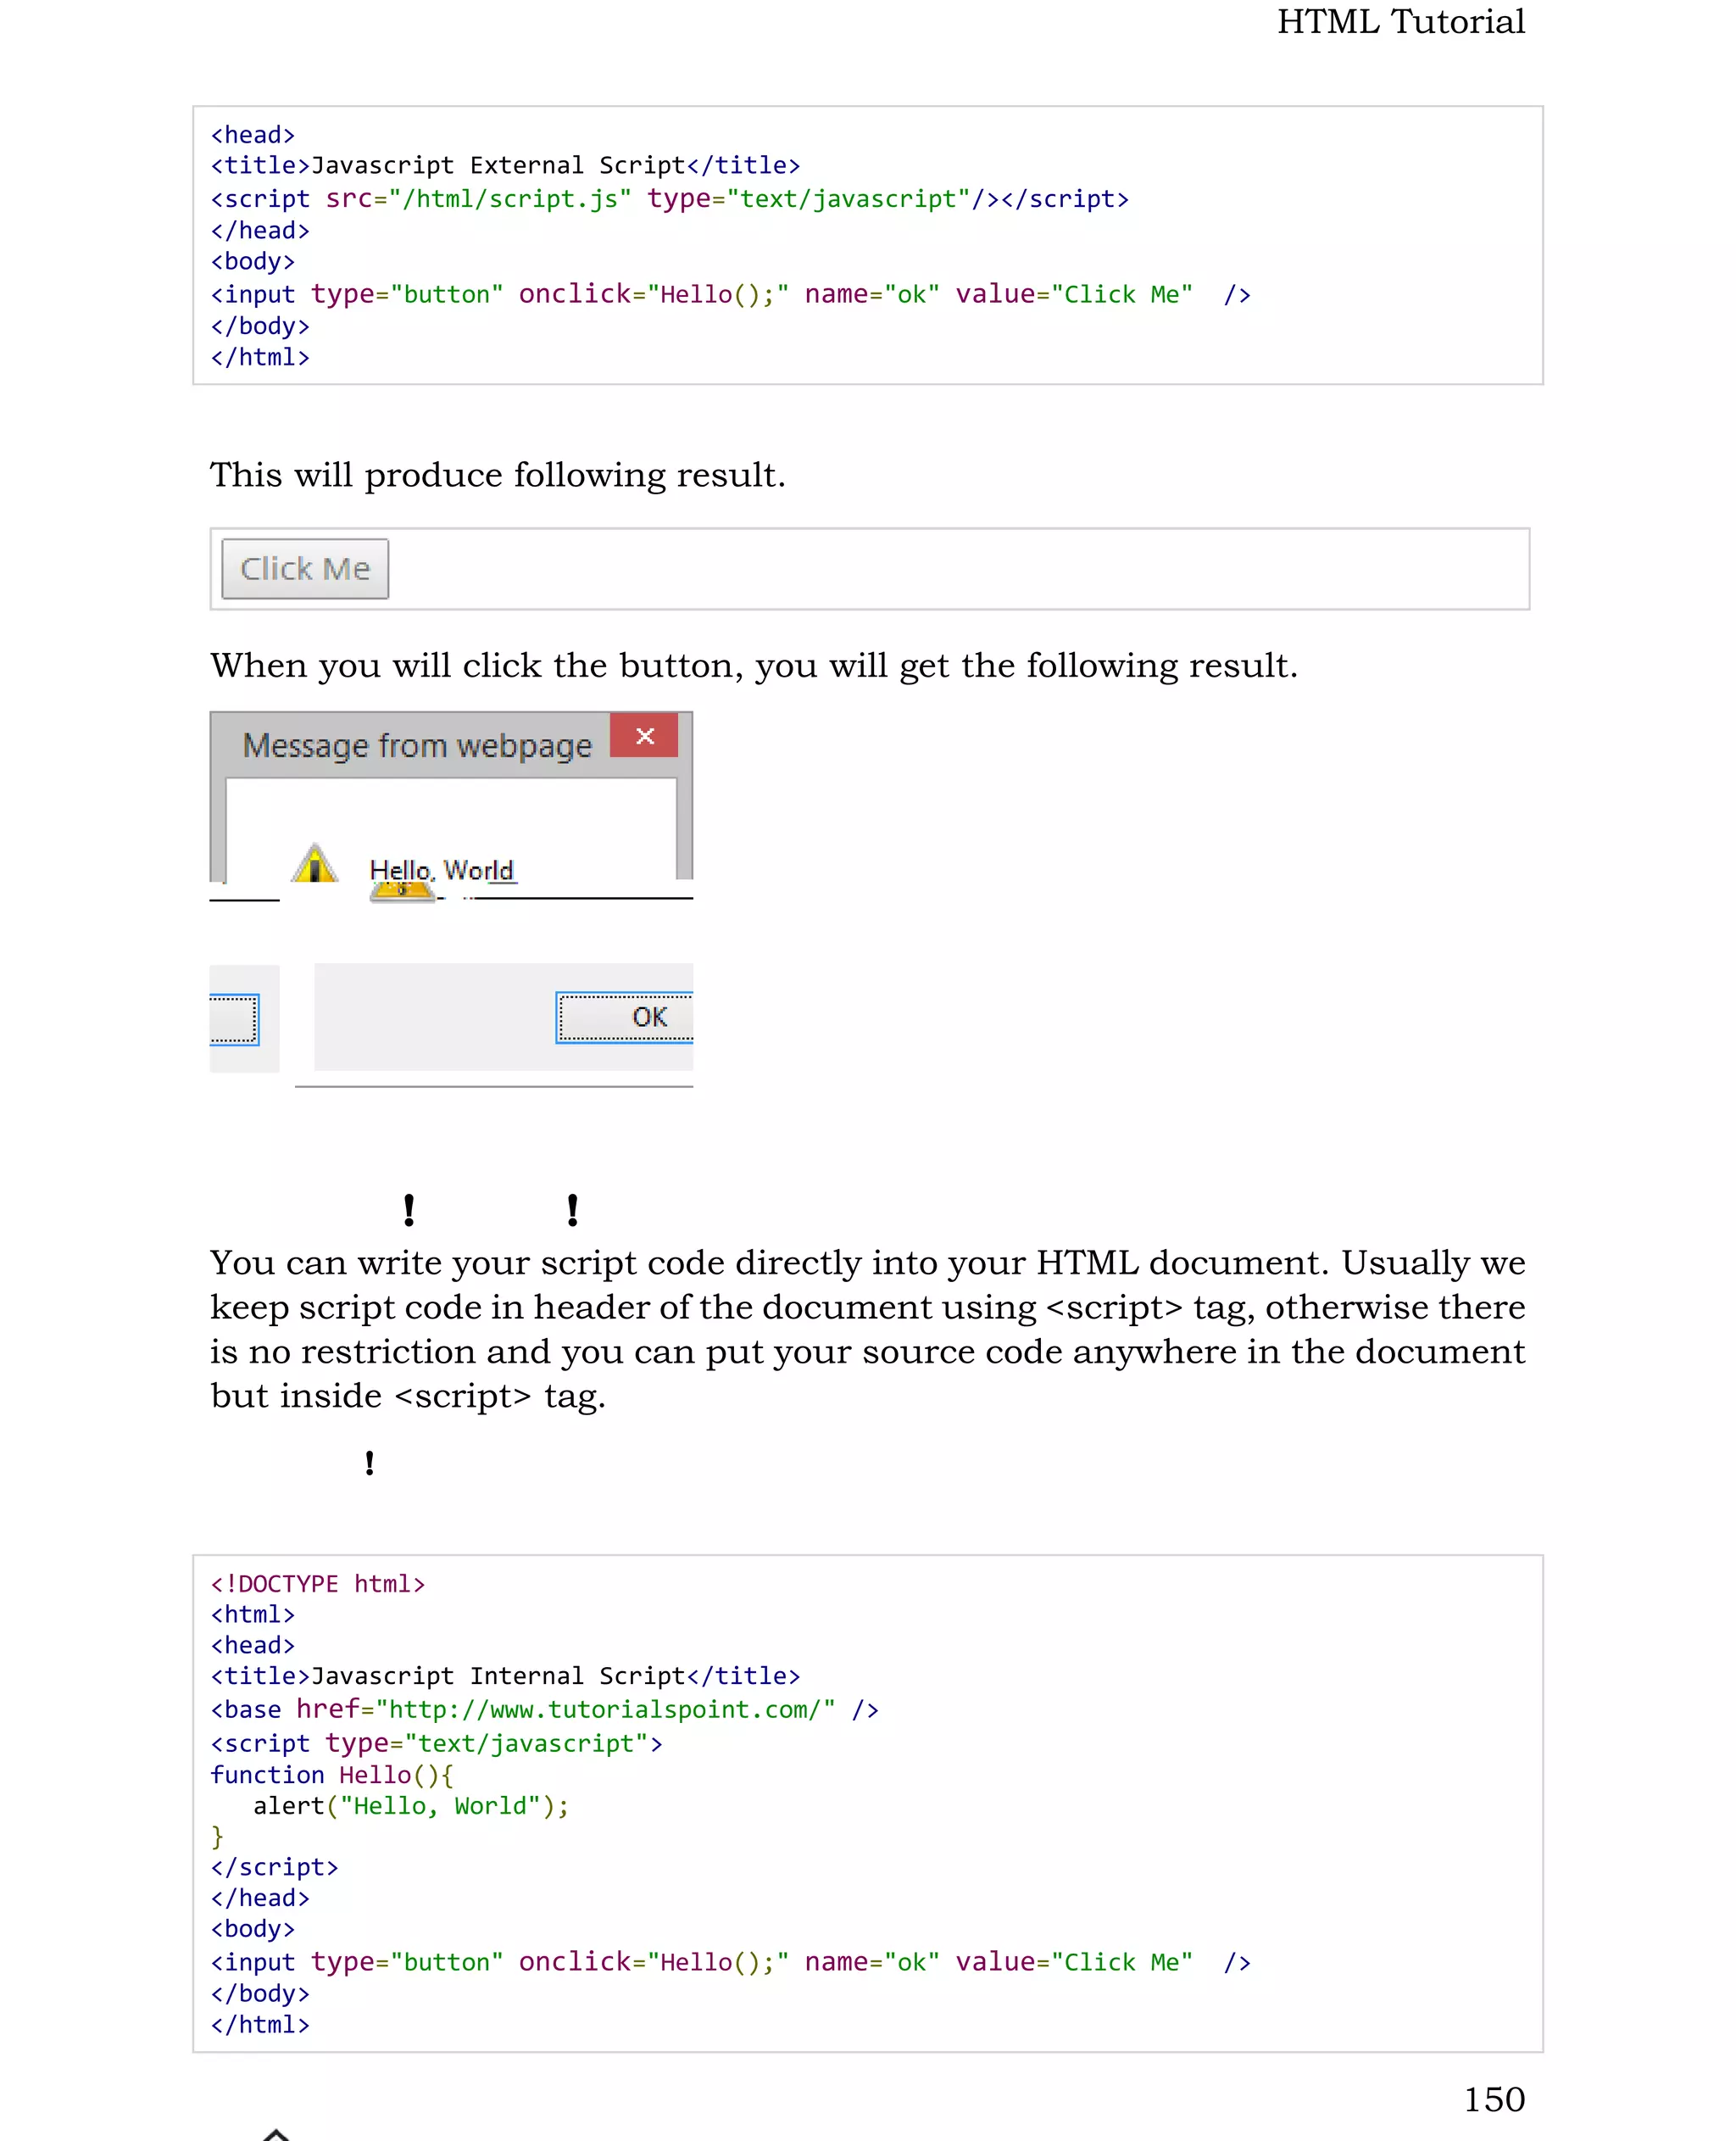Screen dimensions: 1736x2141
Task: Click the "Message from webpage" dialog title
Action: tap(417, 745)
